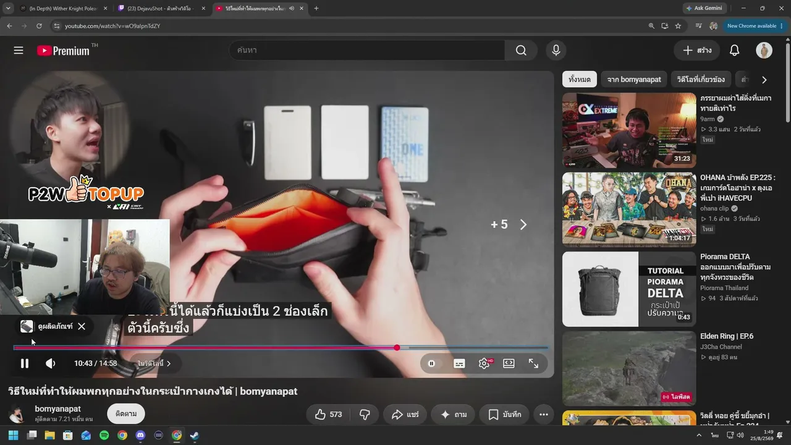This screenshot has height=445, width=791.
Task: Install the app from the address bar
Action: coord(665,26)
